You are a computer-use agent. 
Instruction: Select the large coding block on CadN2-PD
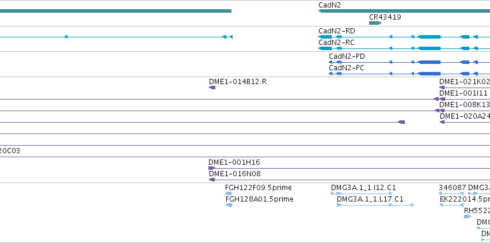click(429, 62)
